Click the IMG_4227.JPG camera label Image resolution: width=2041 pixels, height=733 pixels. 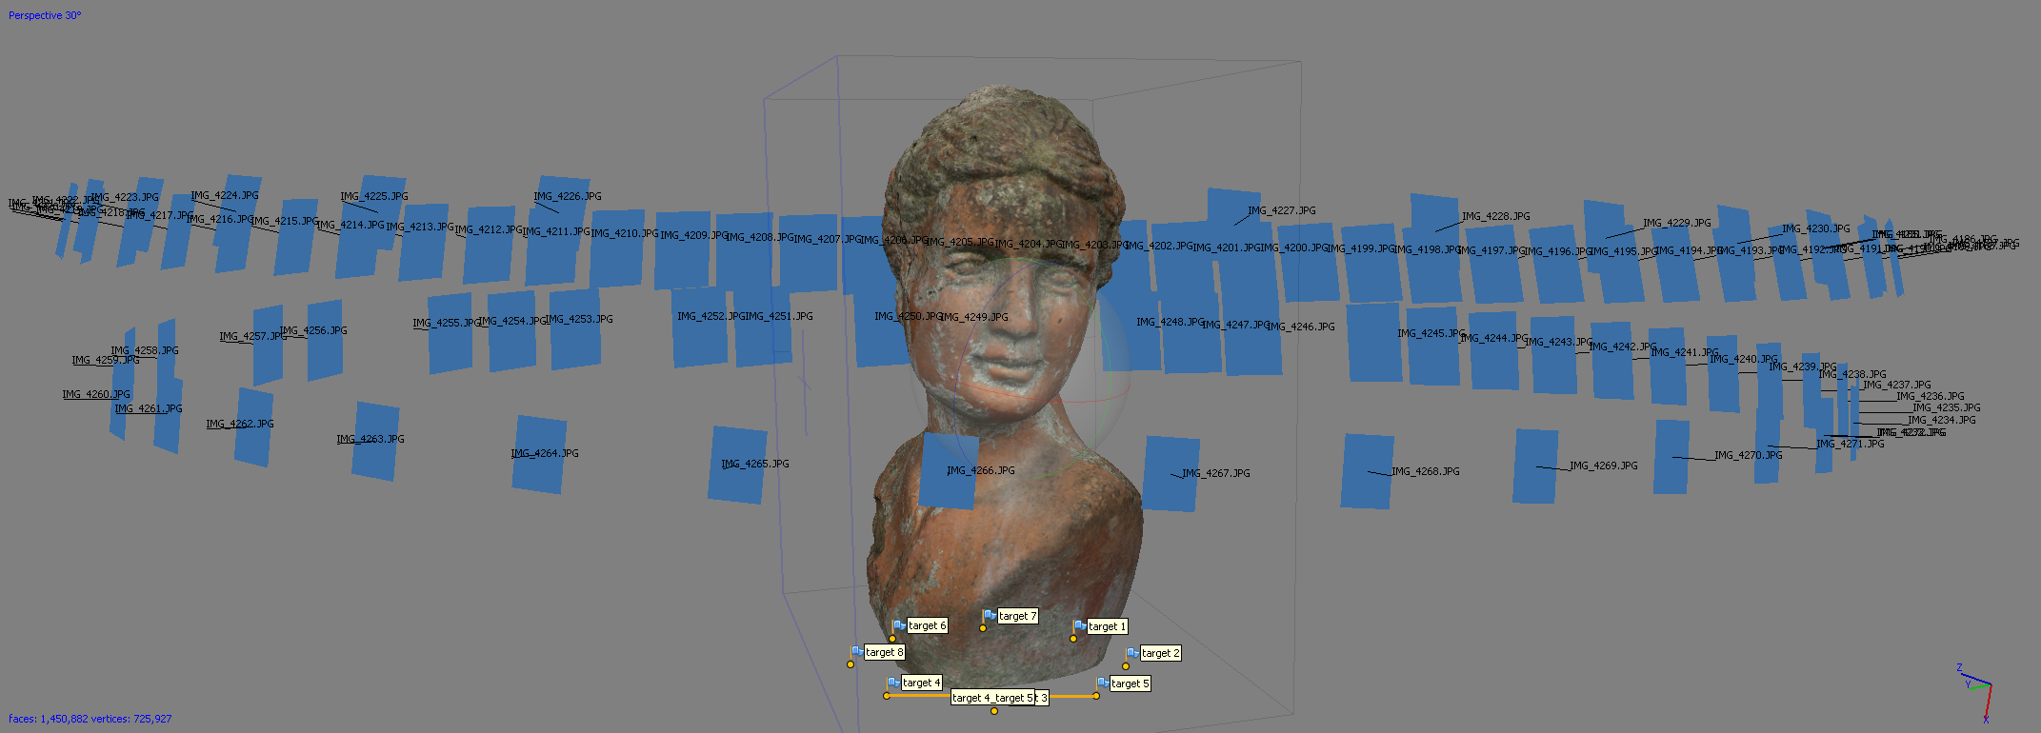click(x=1281, y=210)
